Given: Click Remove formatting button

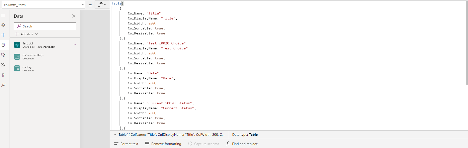Looking at the screenshot, I should click(x=163, y=144).
